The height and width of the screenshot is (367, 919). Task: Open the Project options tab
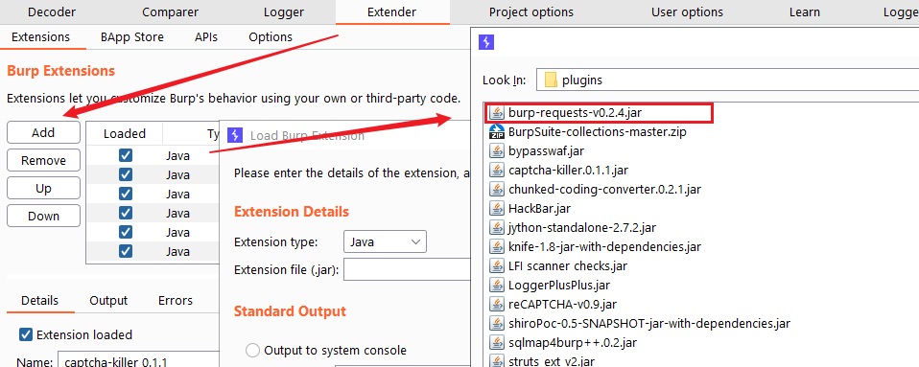tap(531, 11)
